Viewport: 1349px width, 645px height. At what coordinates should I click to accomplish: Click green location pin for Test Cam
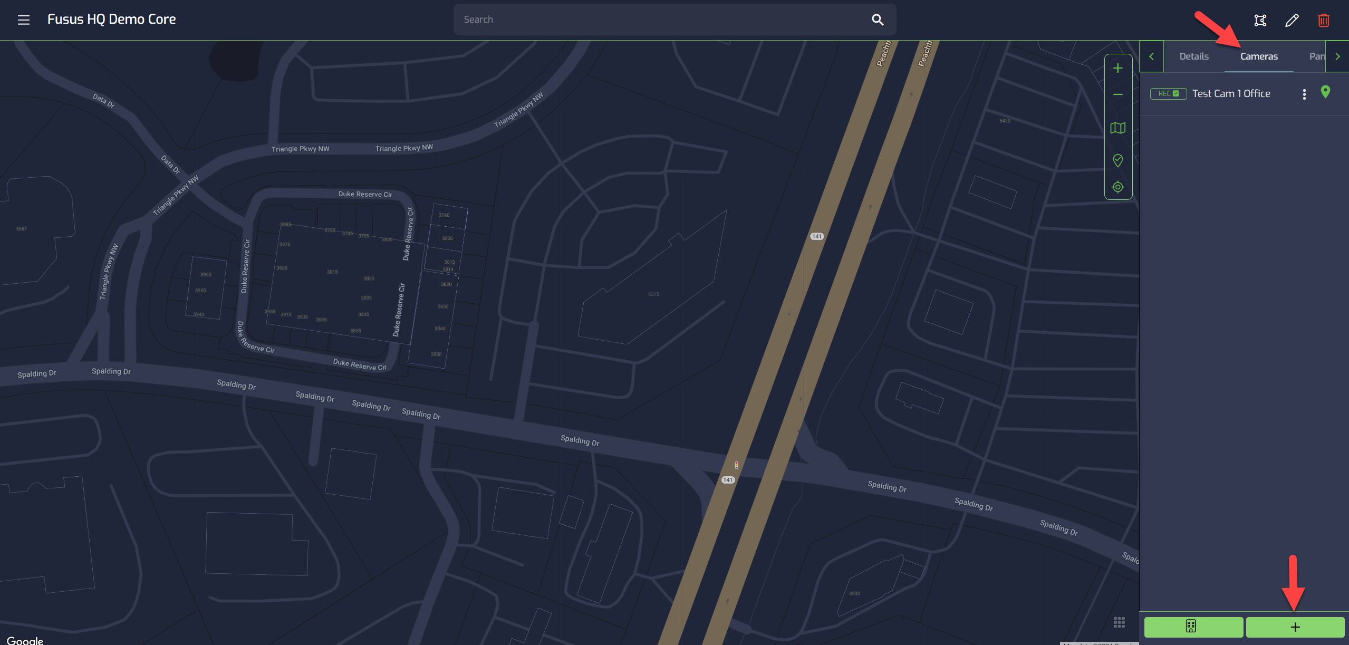pyautogui.click(x=1325, y=92)
